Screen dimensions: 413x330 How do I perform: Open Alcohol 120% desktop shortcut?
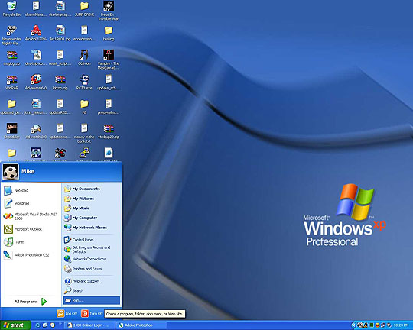pyautogui.click(x=36, y=33)
